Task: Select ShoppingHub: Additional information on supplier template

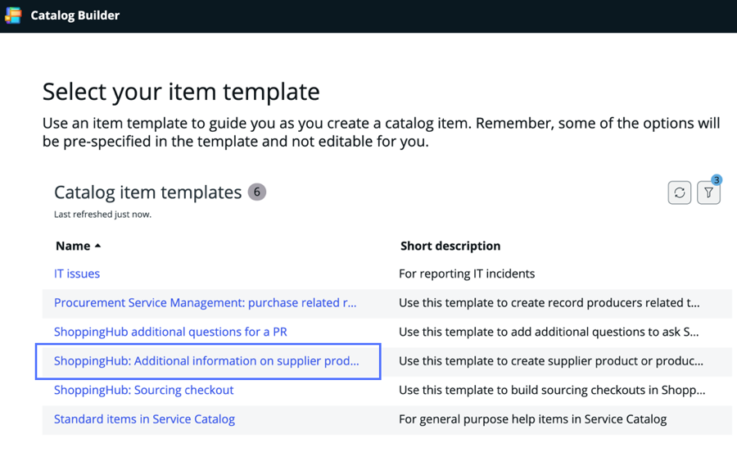Action: [x=206, y=361]
